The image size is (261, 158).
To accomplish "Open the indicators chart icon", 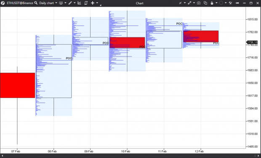I will tap(79, 3).
